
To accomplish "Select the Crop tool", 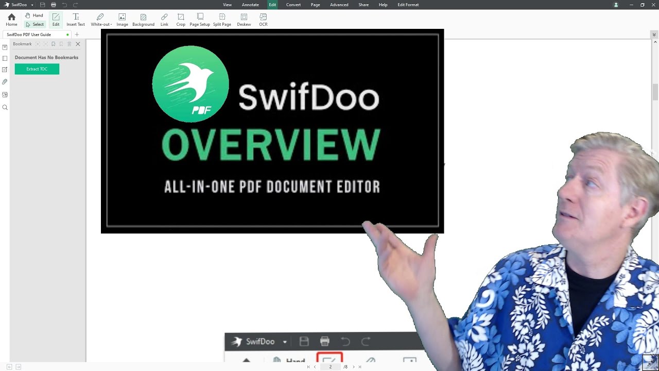I will [x=181, y=20].
